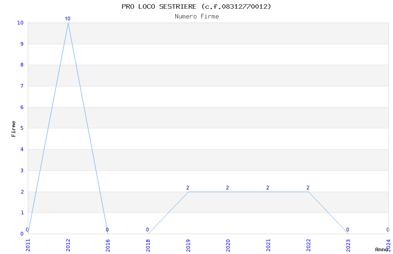The width and height of the screenshot is (393, 254).
Task: Click the 2016 year tick label
Action: point(108,245)
